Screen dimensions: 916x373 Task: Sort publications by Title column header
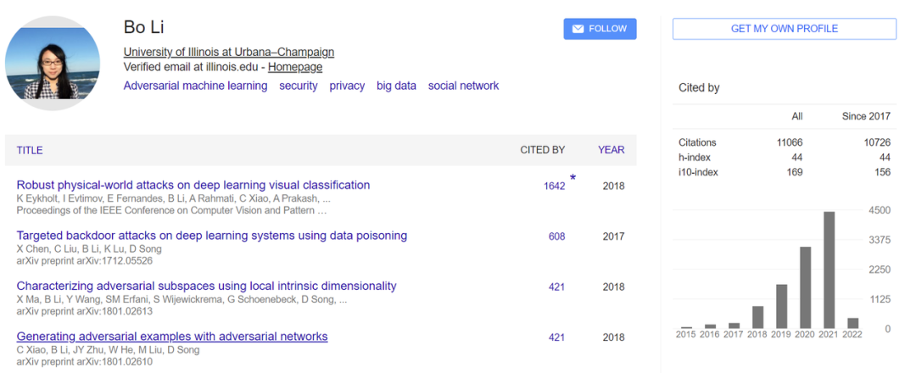pos(30,150)
